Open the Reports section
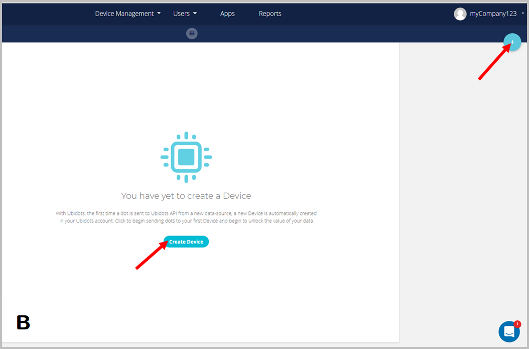This screenshot has height=349, width=529. pyautogui.click(x=270, y=14)
